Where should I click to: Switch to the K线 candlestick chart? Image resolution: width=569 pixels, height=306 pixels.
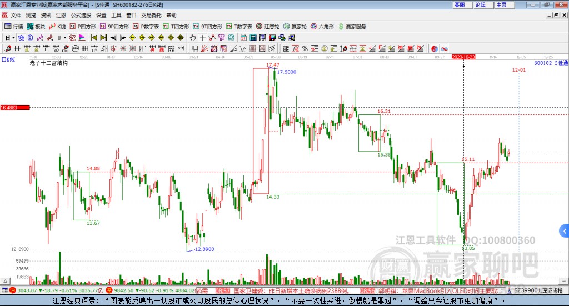(57, 27)
